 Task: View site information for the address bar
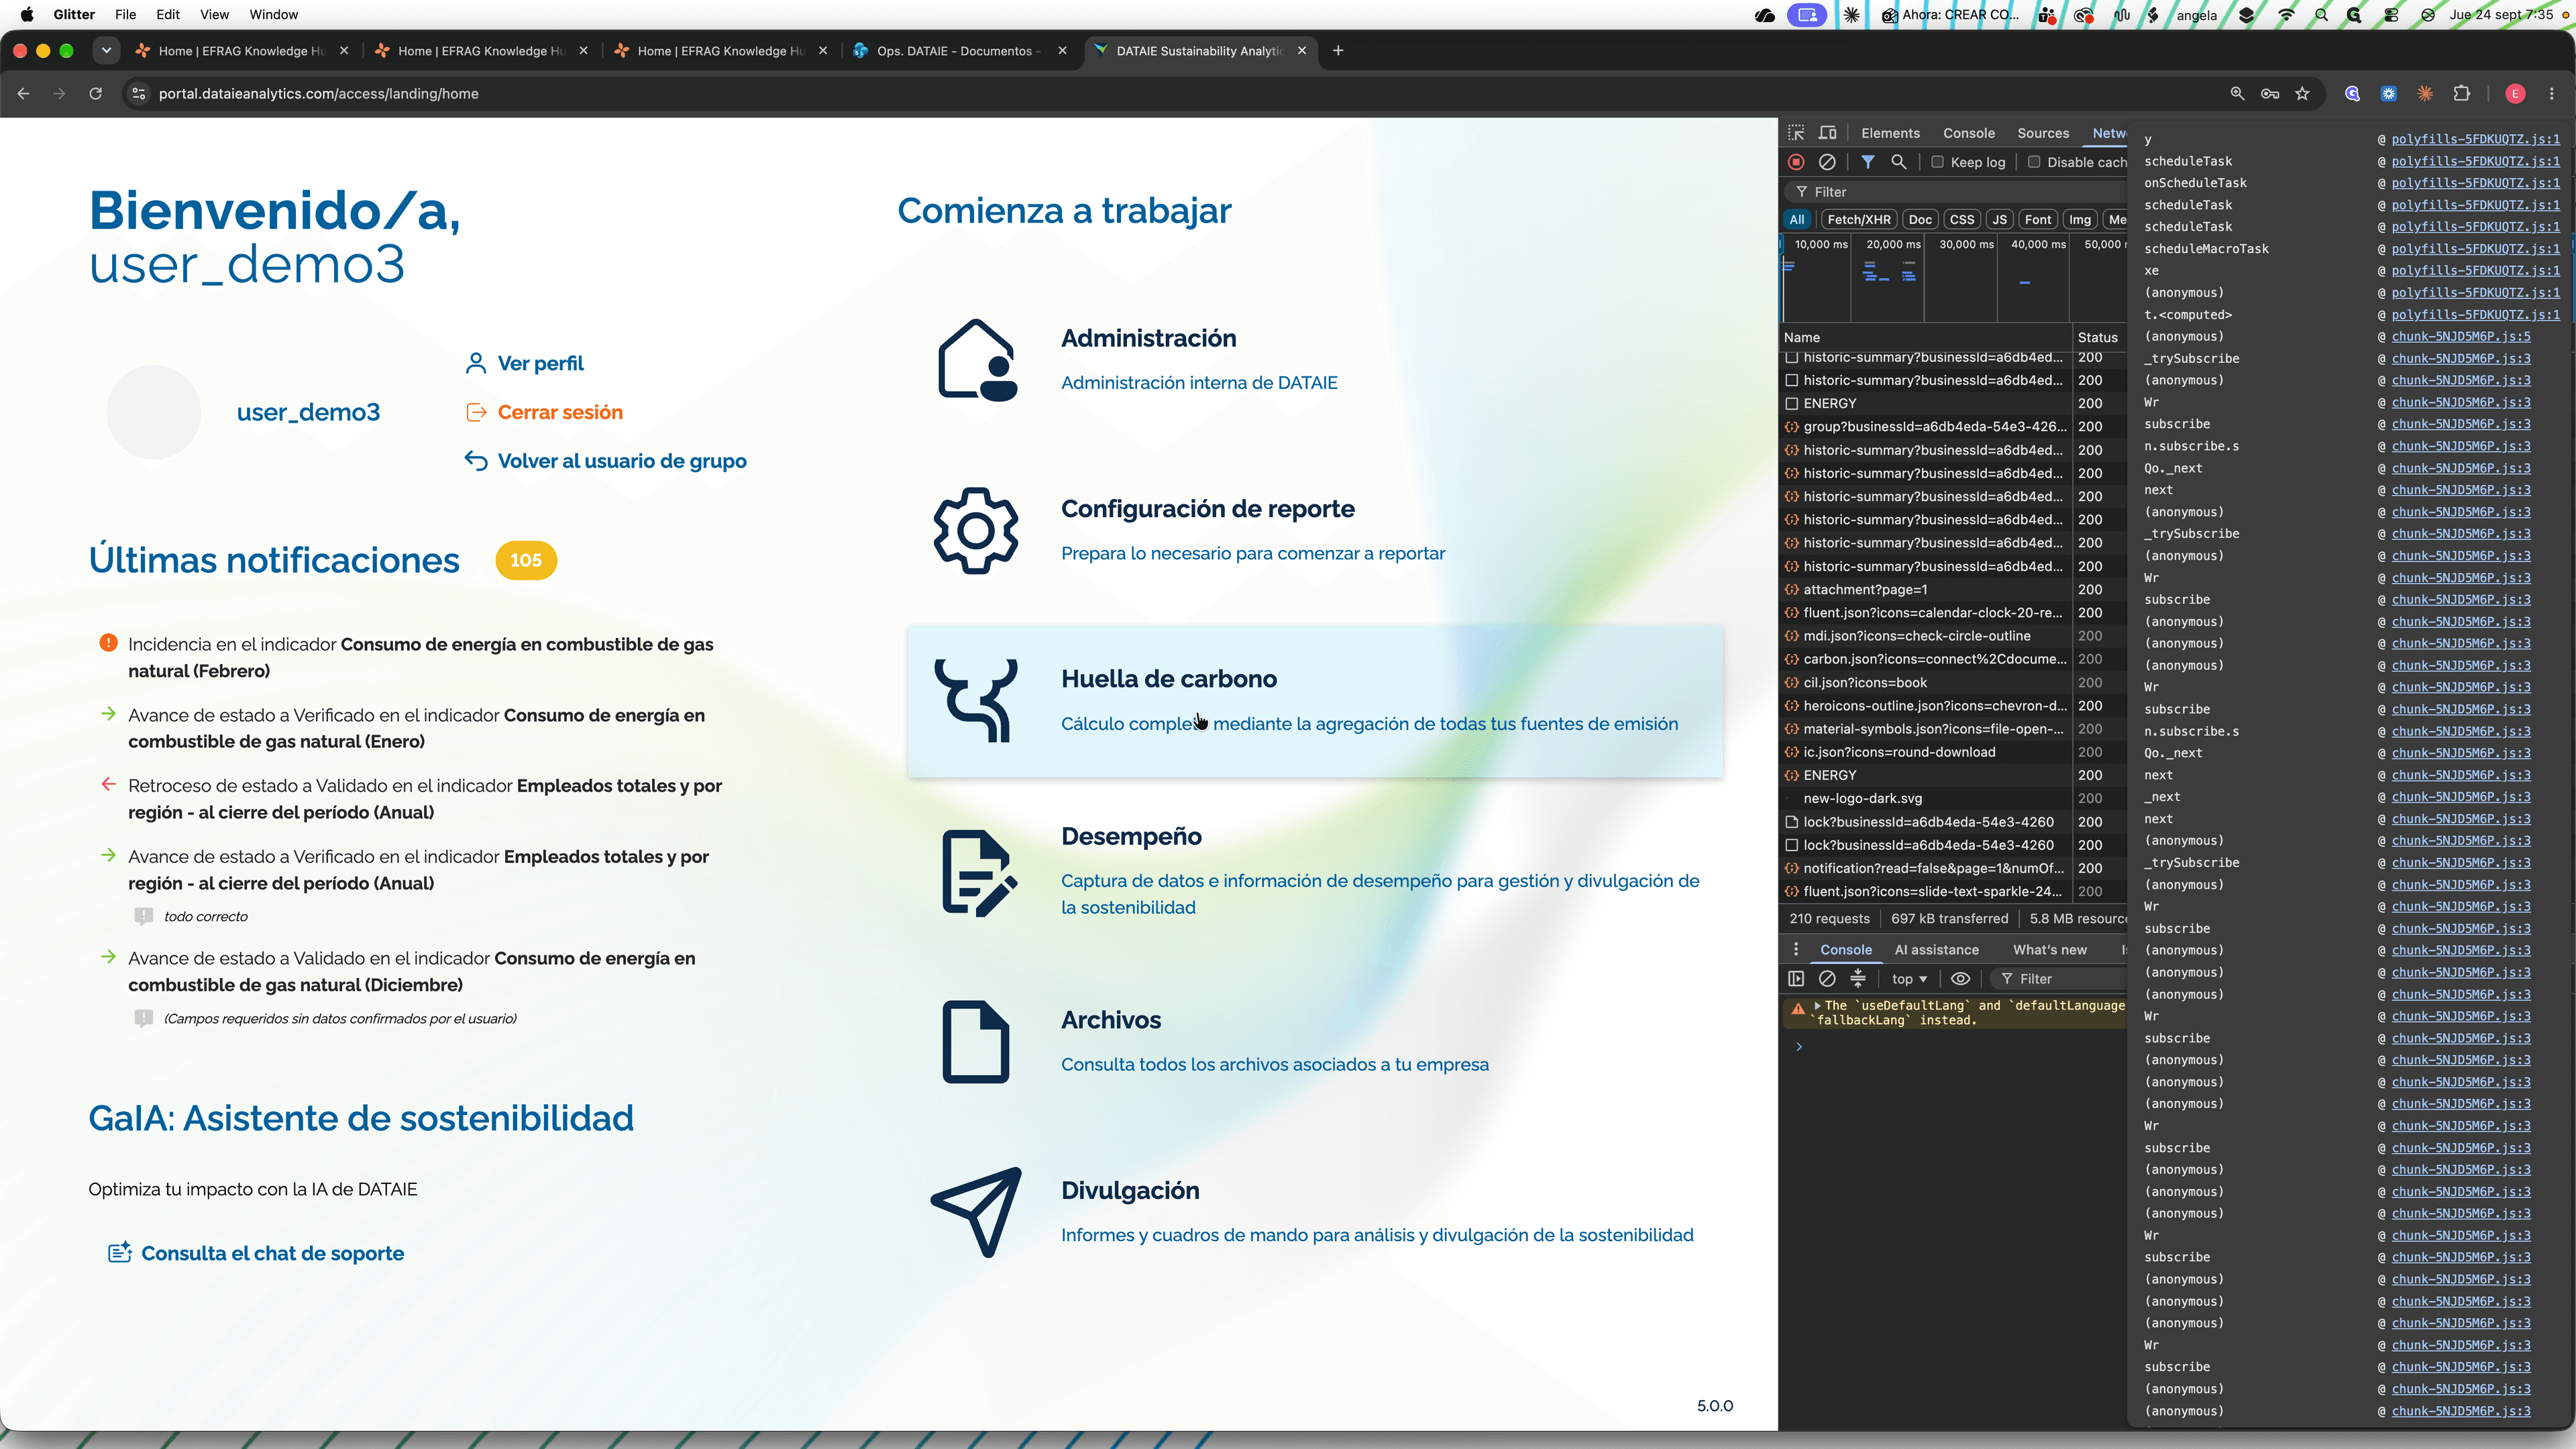pos(139,94)
